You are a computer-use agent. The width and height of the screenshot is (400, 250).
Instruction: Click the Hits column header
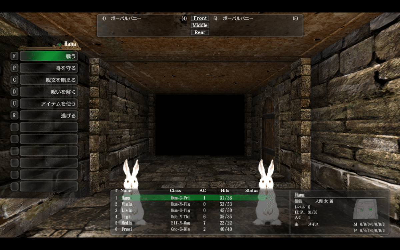coord(225,191)
